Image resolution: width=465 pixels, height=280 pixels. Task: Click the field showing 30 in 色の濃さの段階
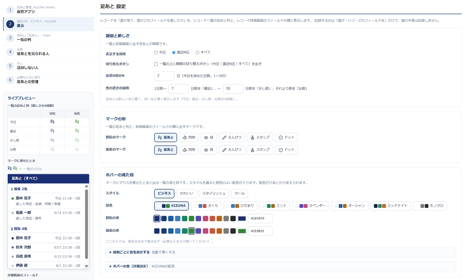click(x=233, y=89)
